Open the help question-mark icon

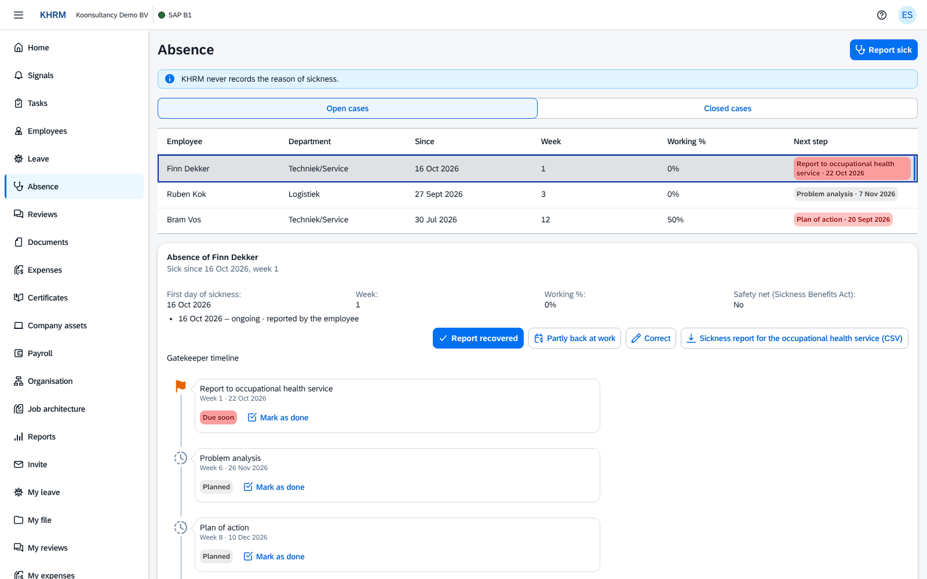(882, 15)
